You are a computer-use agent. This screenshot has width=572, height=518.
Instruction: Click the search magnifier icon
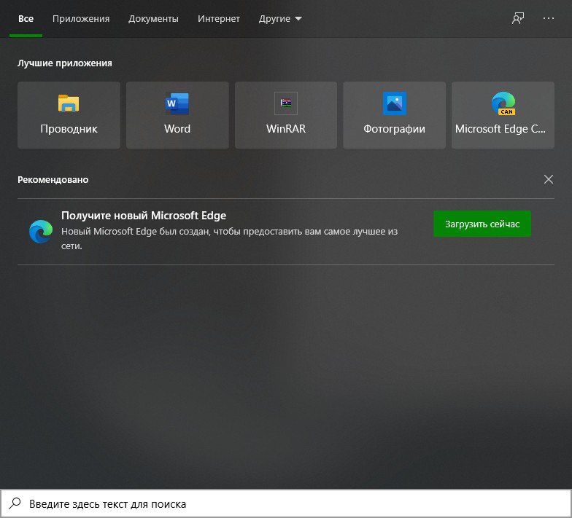coord(15,503)
